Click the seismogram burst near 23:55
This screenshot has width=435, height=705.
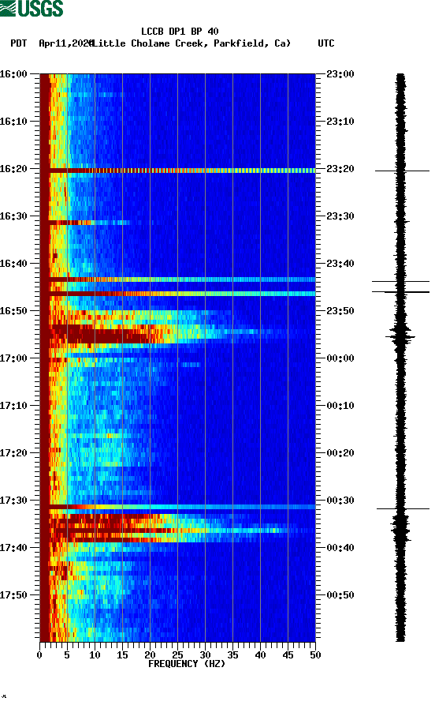click(400, 336)
